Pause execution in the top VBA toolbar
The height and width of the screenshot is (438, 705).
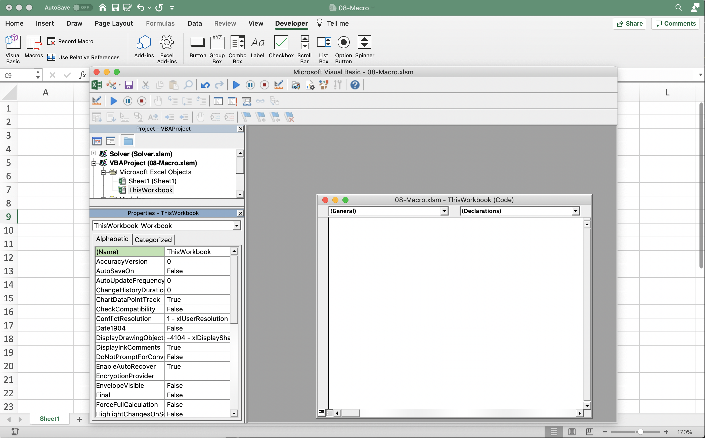click(x=250, y=85)
